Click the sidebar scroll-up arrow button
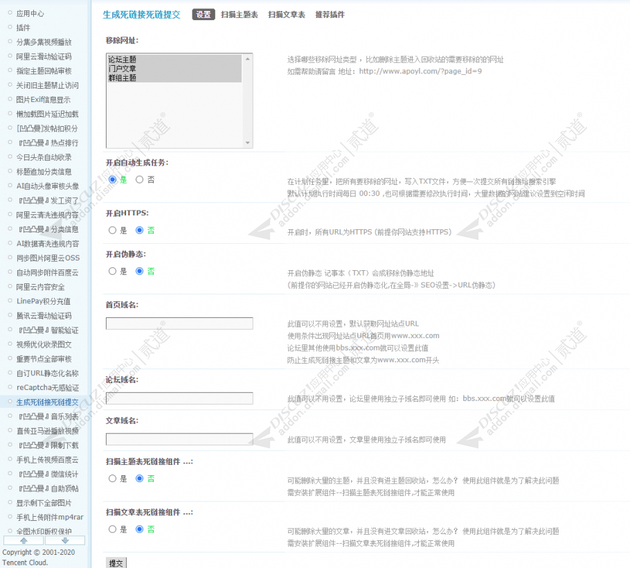 (x=24, y=540)
